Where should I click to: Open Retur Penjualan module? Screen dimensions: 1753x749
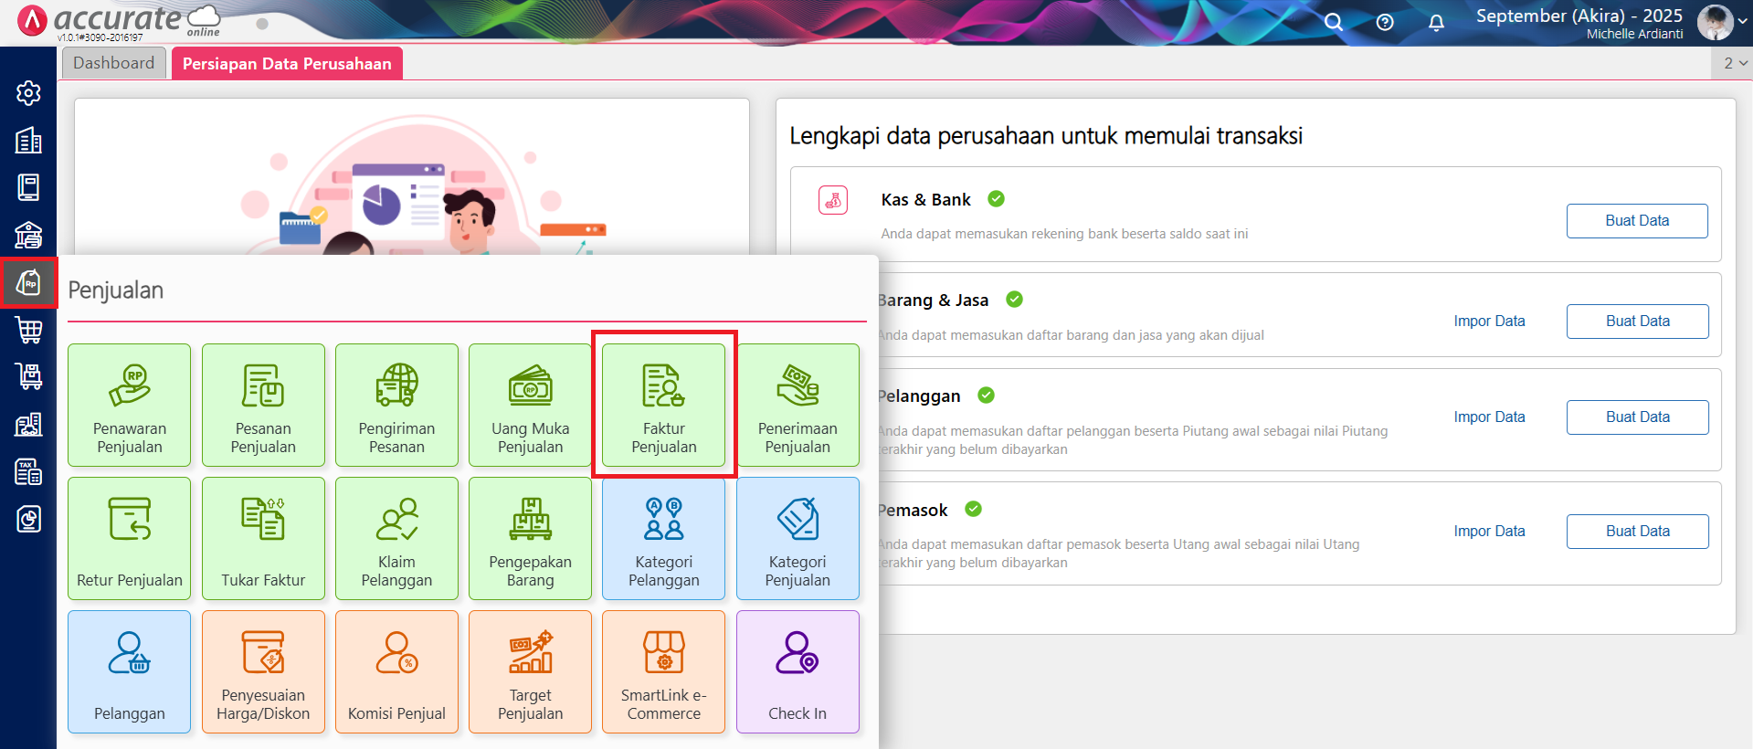click(129, 538)
